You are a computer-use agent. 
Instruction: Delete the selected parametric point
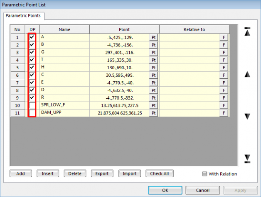75,173
